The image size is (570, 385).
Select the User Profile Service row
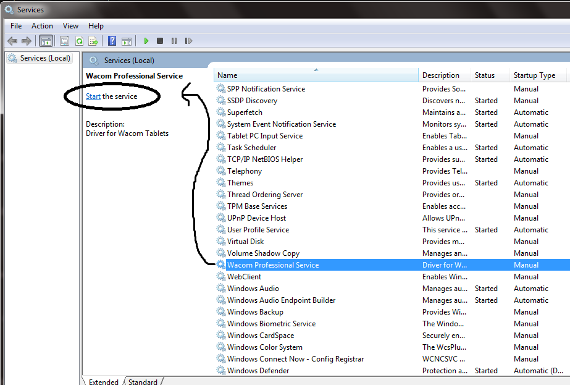(392, 229)
